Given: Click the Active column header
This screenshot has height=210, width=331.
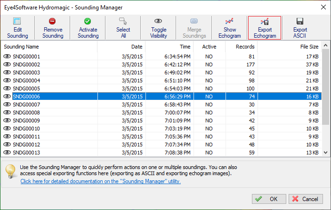Looking at the screenshot, I should point(210,47).
